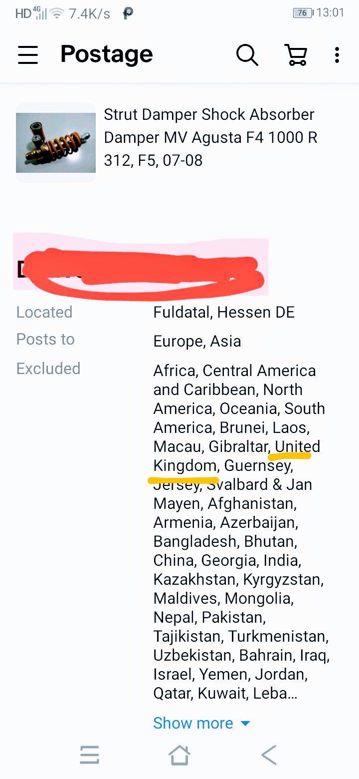Tap the search magnifier icon
The image size is (359, 779).
[247, 54]
